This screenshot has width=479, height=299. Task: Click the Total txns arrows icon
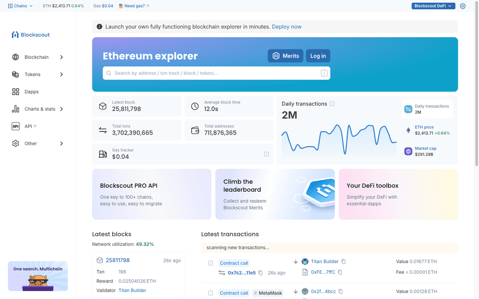pos(102,130)
